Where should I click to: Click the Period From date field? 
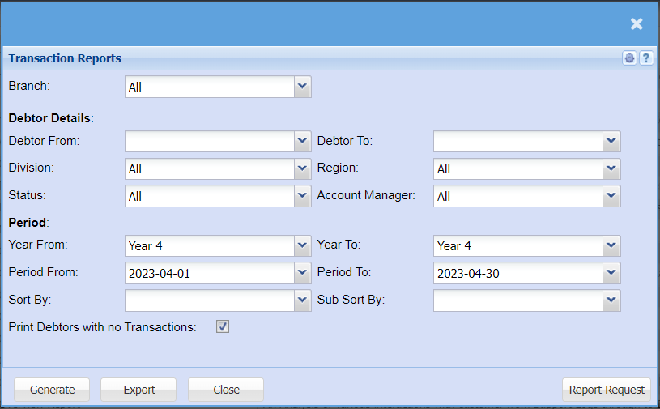pyautogui.click(x=209, y=273)
